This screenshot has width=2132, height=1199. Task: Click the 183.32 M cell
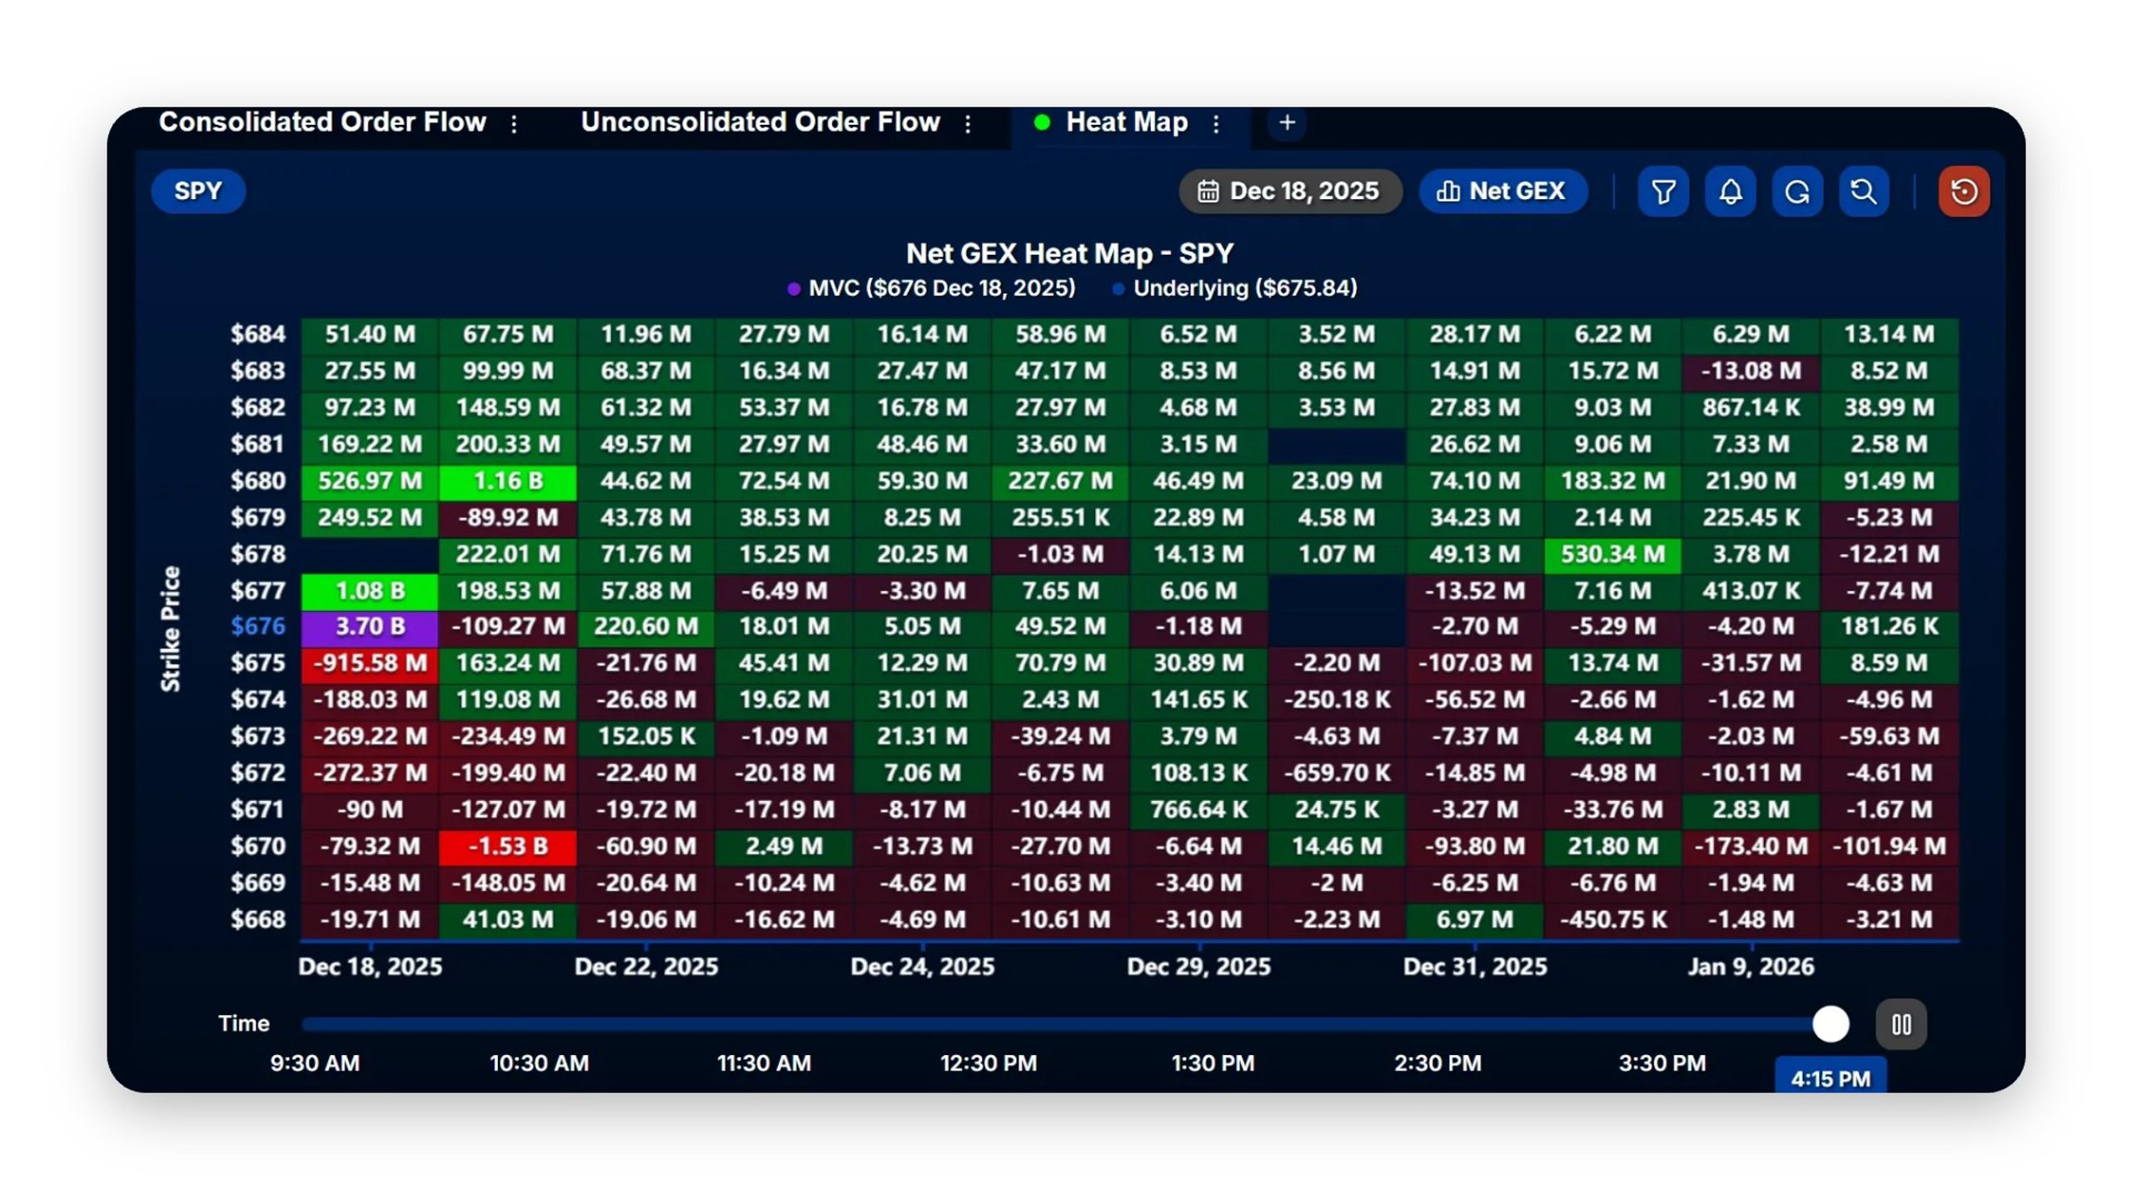[1612, 480]
